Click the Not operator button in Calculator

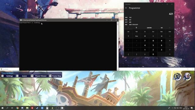click(161, 32)
